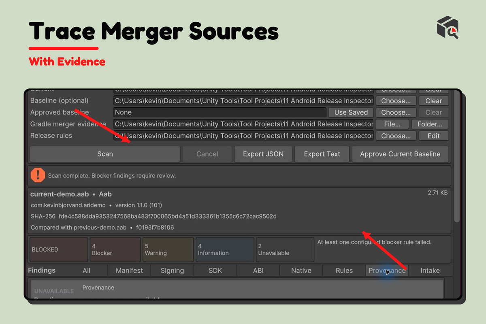
Task: Click the 4 Blocker count tile
Action: click(115, 249)
